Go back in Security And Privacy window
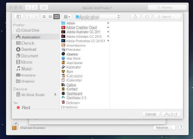The image size is (193, 139). tap(28, 7)
